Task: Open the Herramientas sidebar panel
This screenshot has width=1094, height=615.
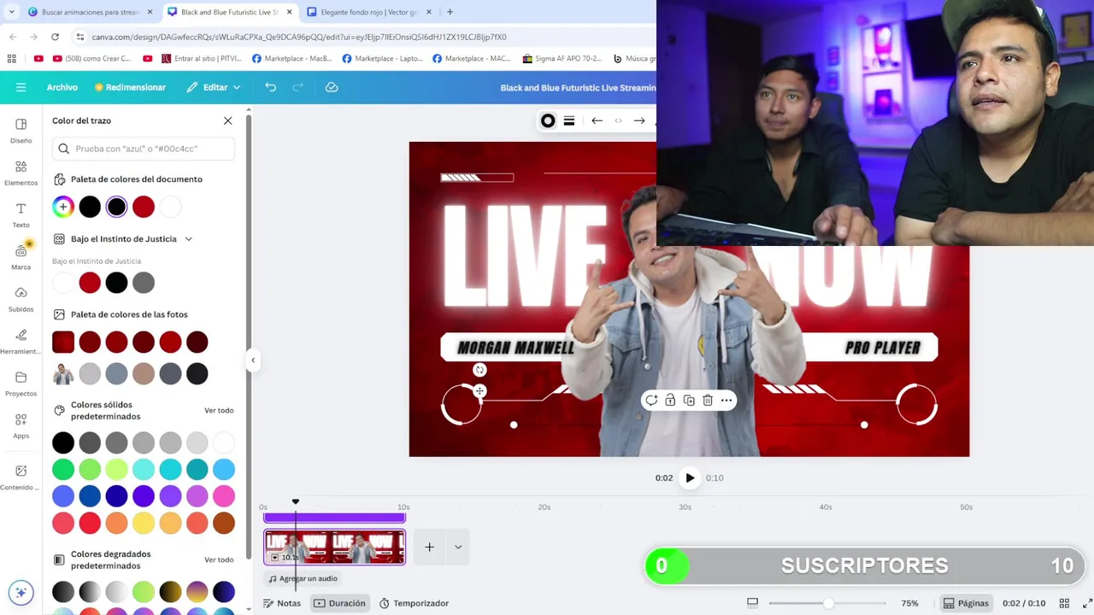Action: 21,341
